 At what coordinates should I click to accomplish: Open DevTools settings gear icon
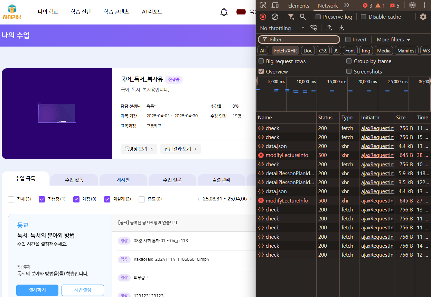tap(412, 5)
